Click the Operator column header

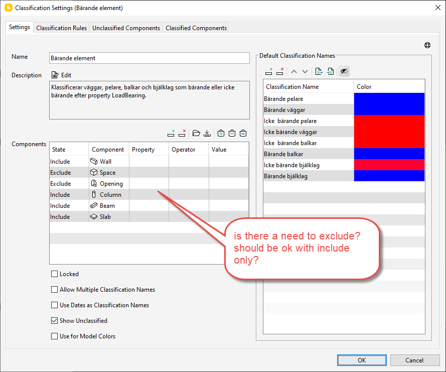pyautogui.click(x=189, y=150)
